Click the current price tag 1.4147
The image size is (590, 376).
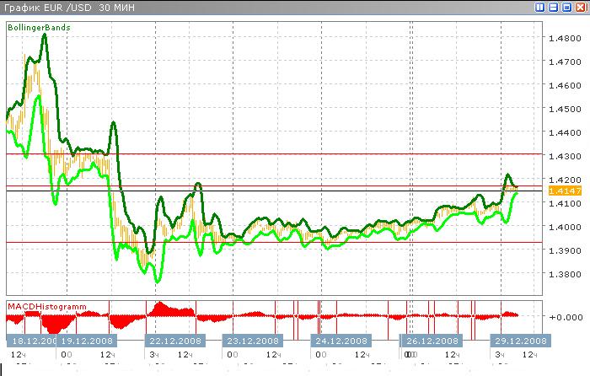coord(561,191)
